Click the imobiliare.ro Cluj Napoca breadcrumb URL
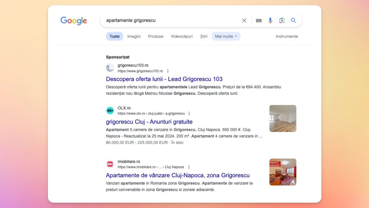Image resolution: width=369 pixels, height=208 pixels. [x=151, y=167]
